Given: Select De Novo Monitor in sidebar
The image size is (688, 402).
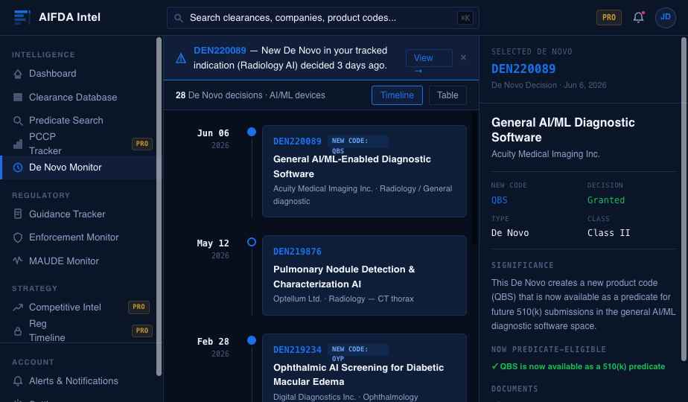Looking at the screenshot, I should coord(79,167).
